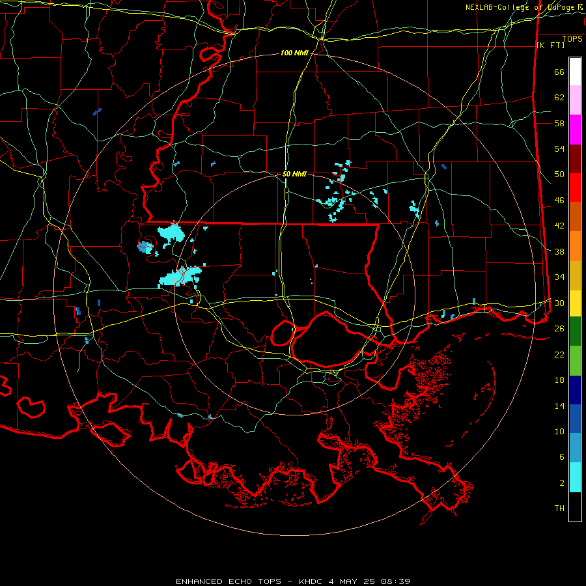The height and width of the screenshot is (586, 586).
Task: Click the navy blue legend swatch
Action: 575,390
